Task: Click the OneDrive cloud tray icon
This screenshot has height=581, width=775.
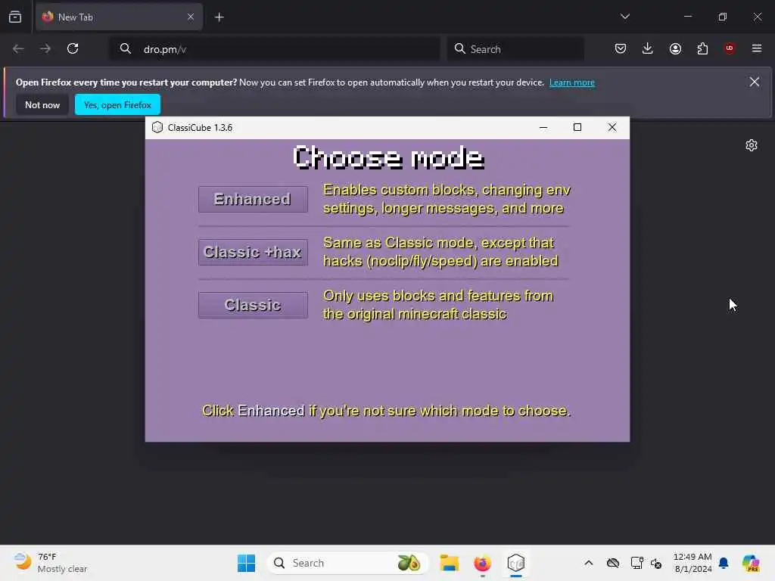Action: point(613,563)
